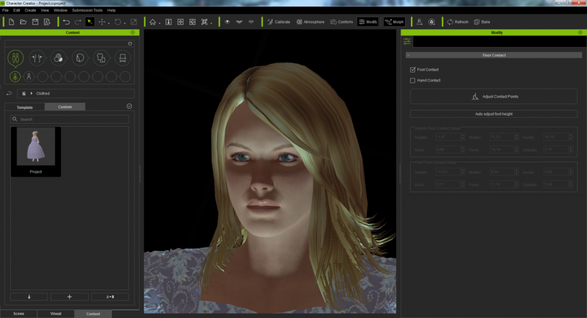
Task: Click the Undo arrow in toolbar
Action: [x=67, y=22]
